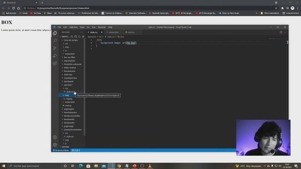Open main.js in ejercicio1 folder
This screenshot has width=301, height=169.
68,106
